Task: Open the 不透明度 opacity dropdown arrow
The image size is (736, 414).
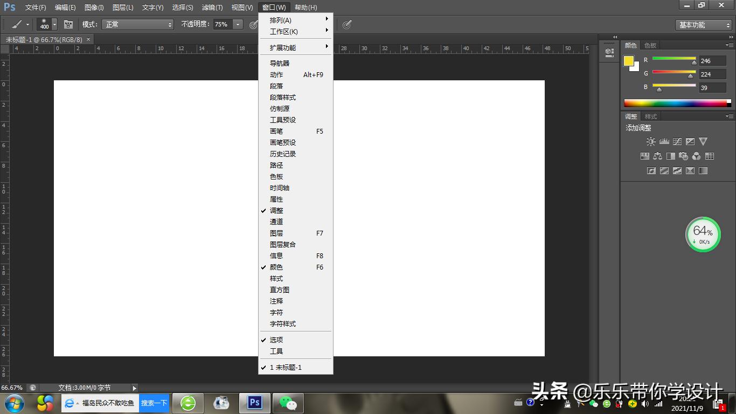Action: tap(237, 25)
